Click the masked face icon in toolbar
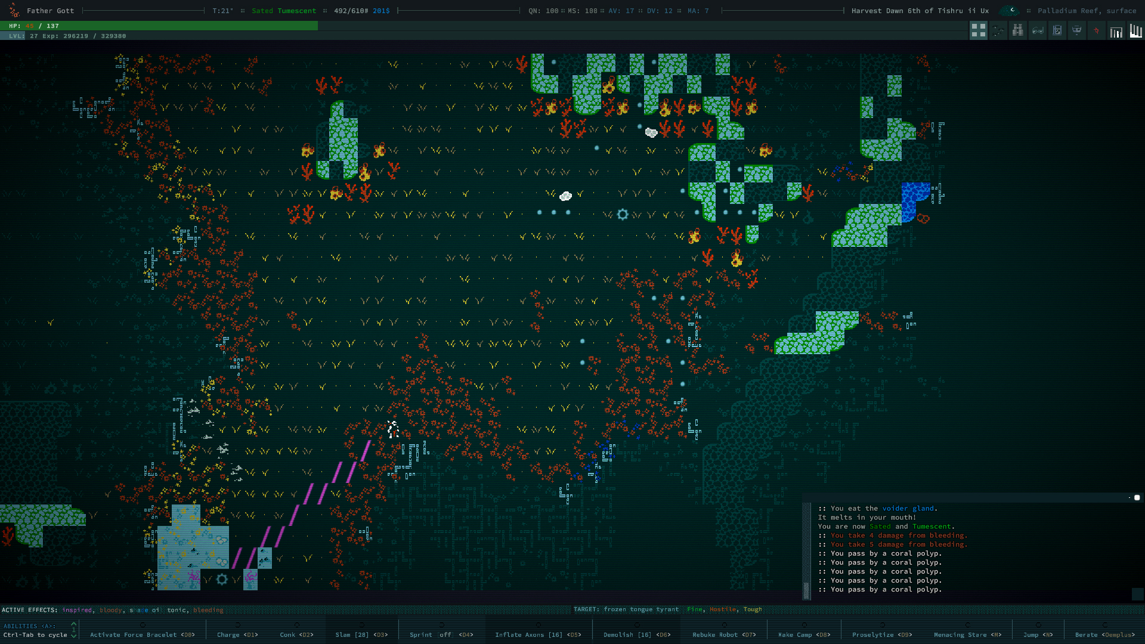The height and width of the screenshot is (644, 1145). pos(1076,30)
